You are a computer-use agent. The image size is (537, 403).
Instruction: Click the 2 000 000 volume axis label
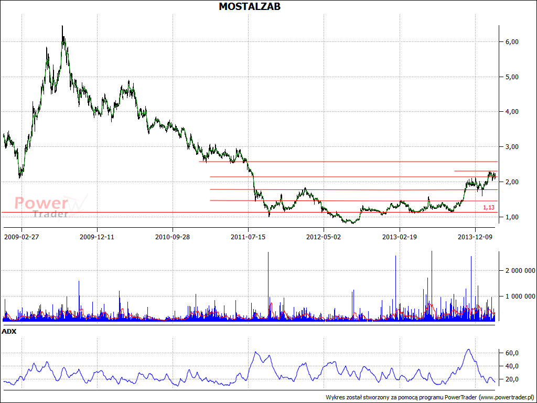pos(520,271)
